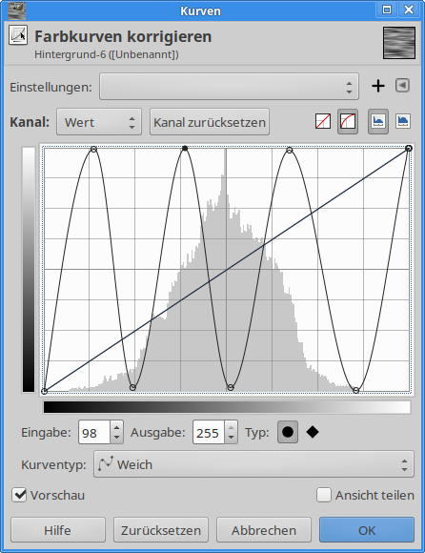Open the settings menu arrow icon

402,86
